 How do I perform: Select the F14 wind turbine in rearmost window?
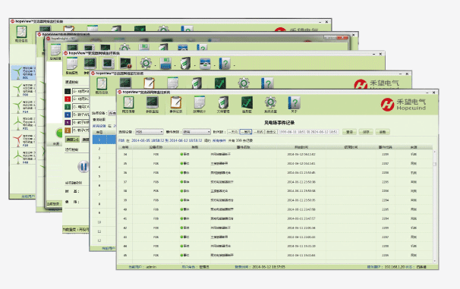tap(24, 107)
